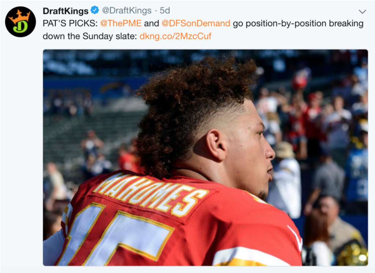This screenshot has height=273, width=375.
Task: Click the PAT'S PICKS tweet text
Action: pos(70,23)
